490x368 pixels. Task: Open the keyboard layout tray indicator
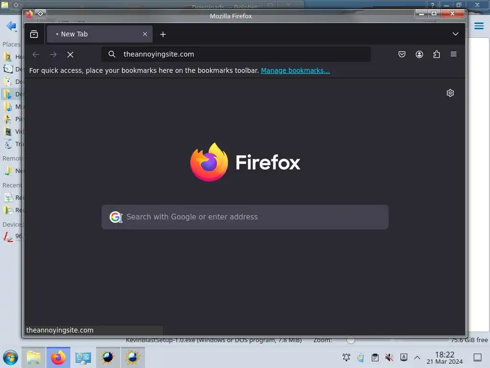click(404, 357)
